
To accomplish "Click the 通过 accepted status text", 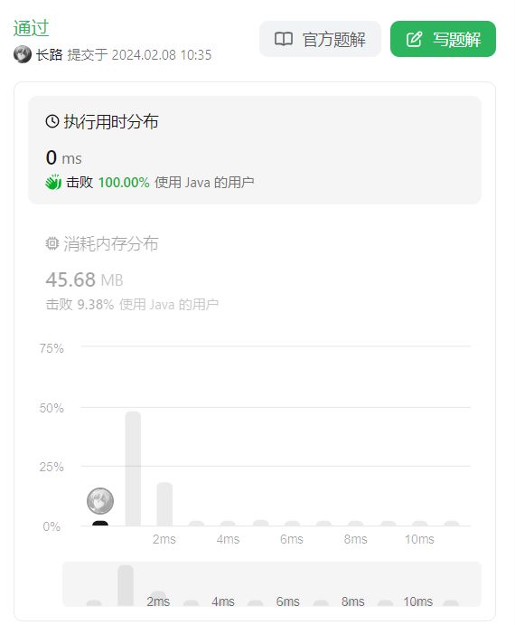I will (31, 28).
